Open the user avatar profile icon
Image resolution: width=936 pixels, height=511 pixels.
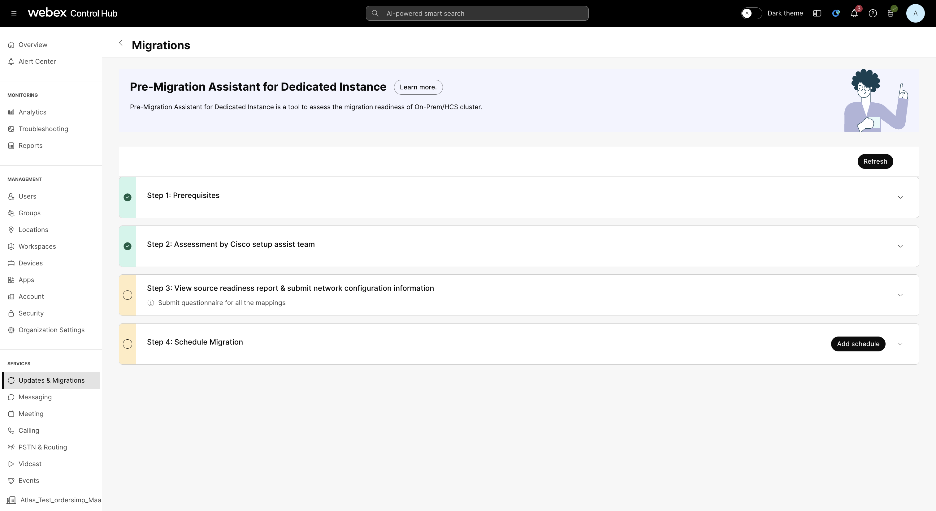pos(915,13)
